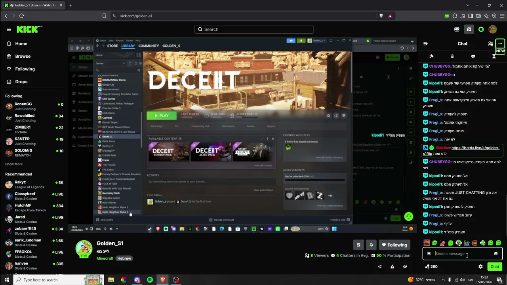Click the chat bubble mode icon
Screen dimensions: 507x285
473,56
